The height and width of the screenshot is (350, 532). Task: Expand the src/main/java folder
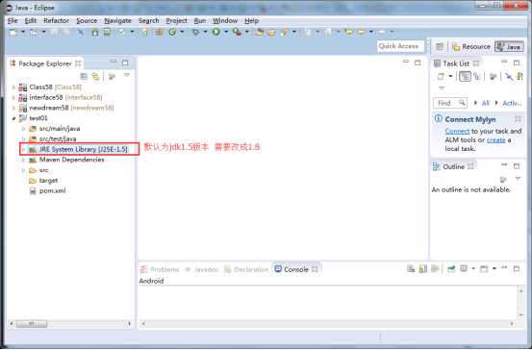23,129
